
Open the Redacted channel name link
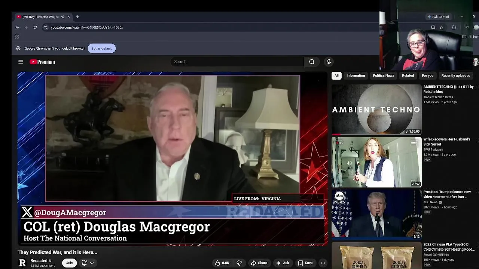coord(39,261)
